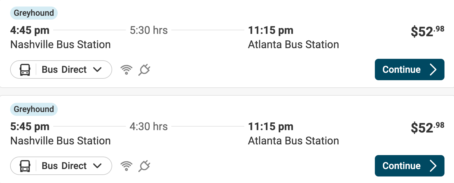Click the 4:30 hrs duration label
454x183 pixels.
(149, 127)
